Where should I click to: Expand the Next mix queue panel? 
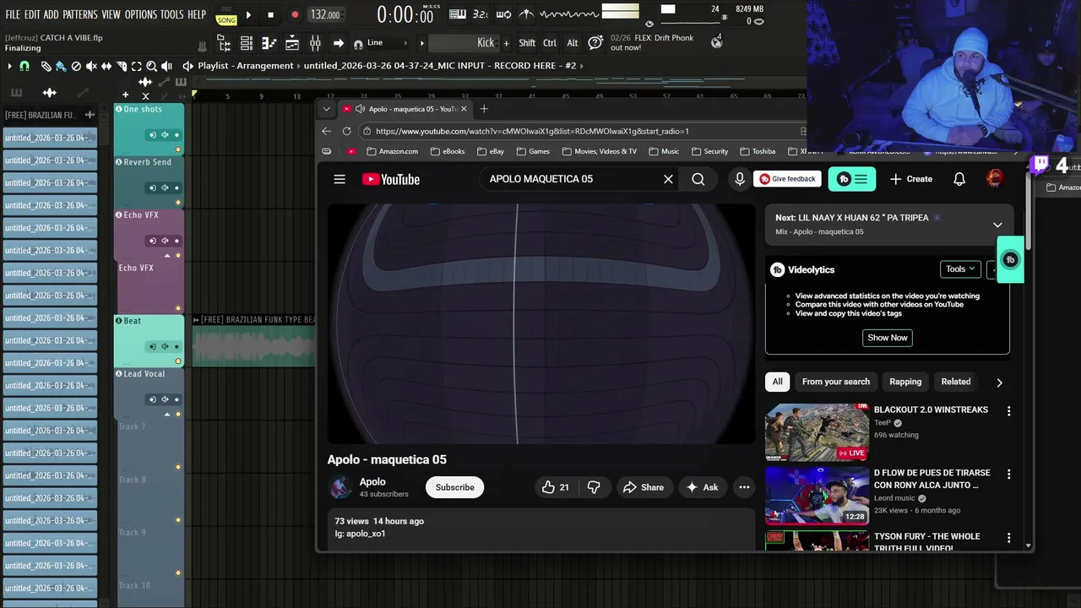[x=997, y=225]
